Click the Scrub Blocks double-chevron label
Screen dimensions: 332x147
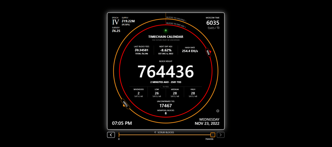[x=164, y=132]
